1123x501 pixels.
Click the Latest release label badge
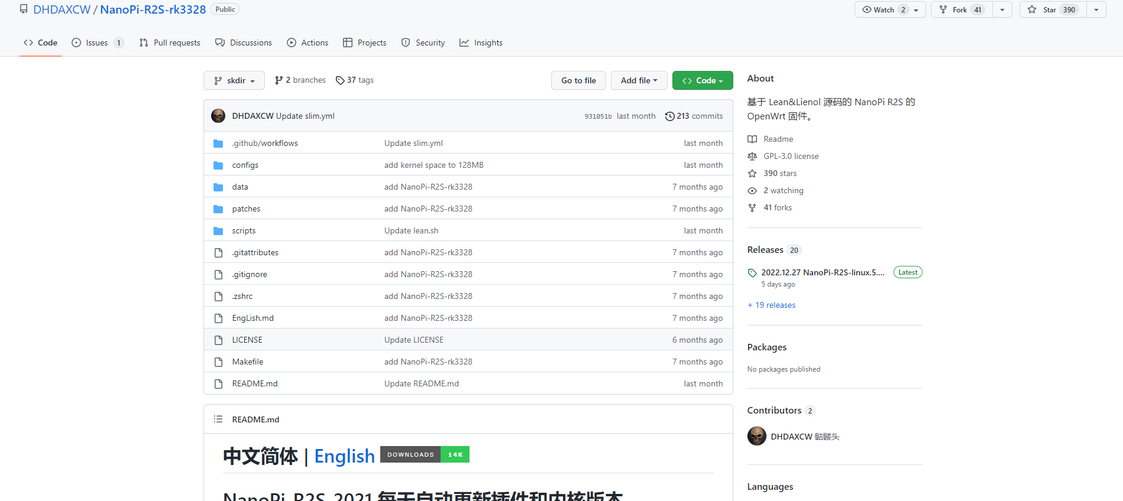click(908, 272)
